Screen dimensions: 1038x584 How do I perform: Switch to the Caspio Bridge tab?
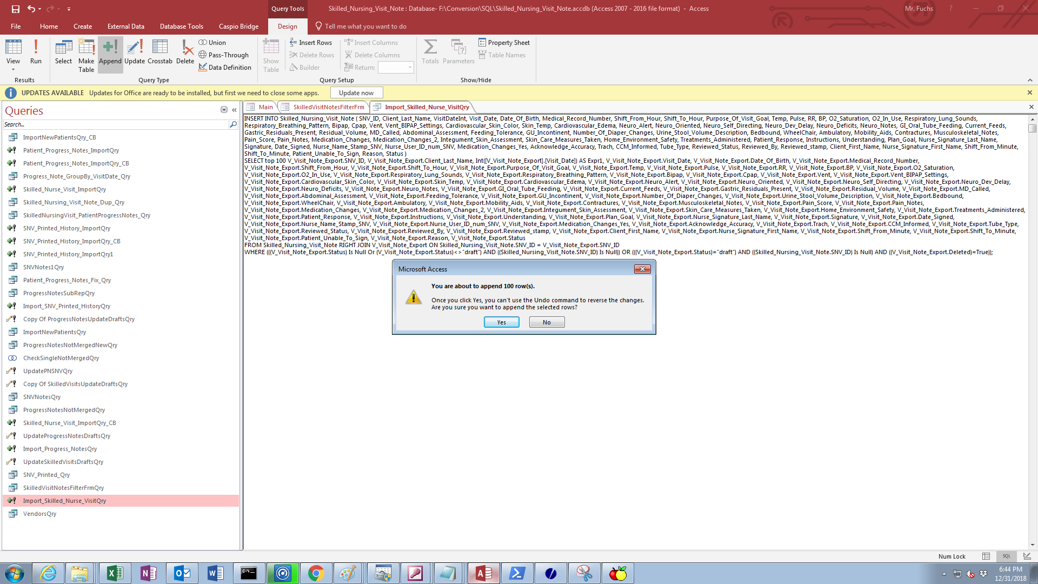click(x=238, y=26)
